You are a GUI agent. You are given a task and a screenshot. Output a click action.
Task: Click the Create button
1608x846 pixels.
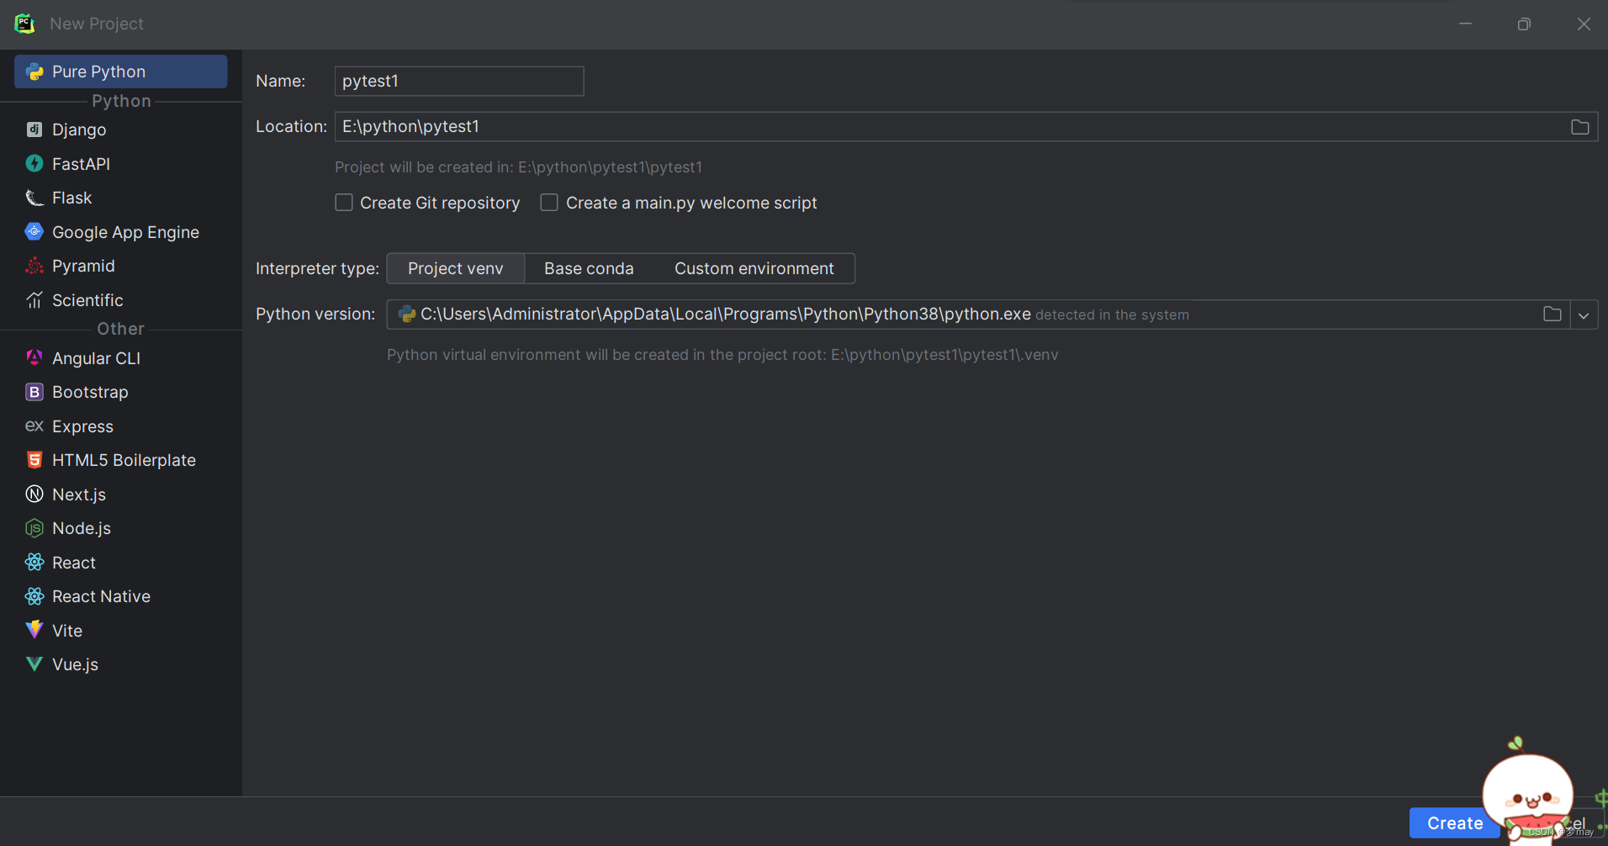(x=1453, y=822)
